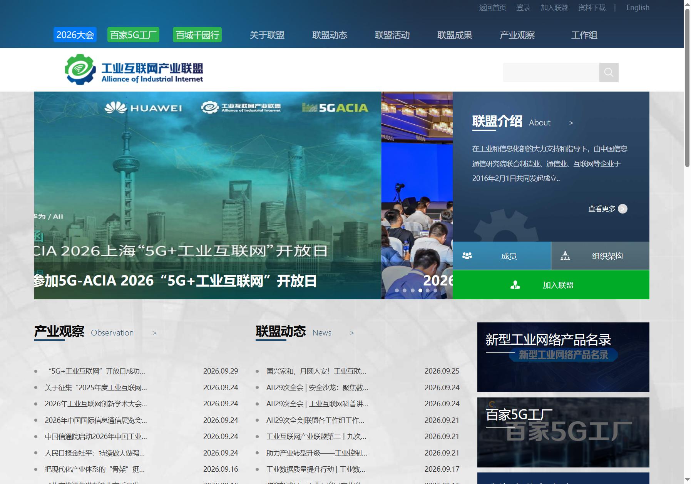691x484 pixels.
Task: Click the search magnifier icon button
Action: click(609, 72)
